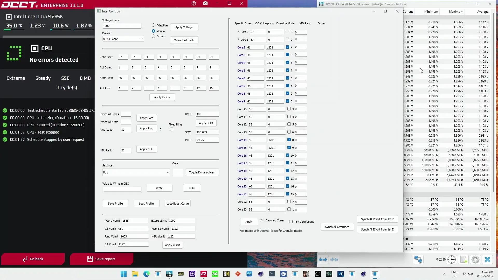Click Maxout All Limits button
The height and width of the screenshot is (280, 498).
click(184, 40)
